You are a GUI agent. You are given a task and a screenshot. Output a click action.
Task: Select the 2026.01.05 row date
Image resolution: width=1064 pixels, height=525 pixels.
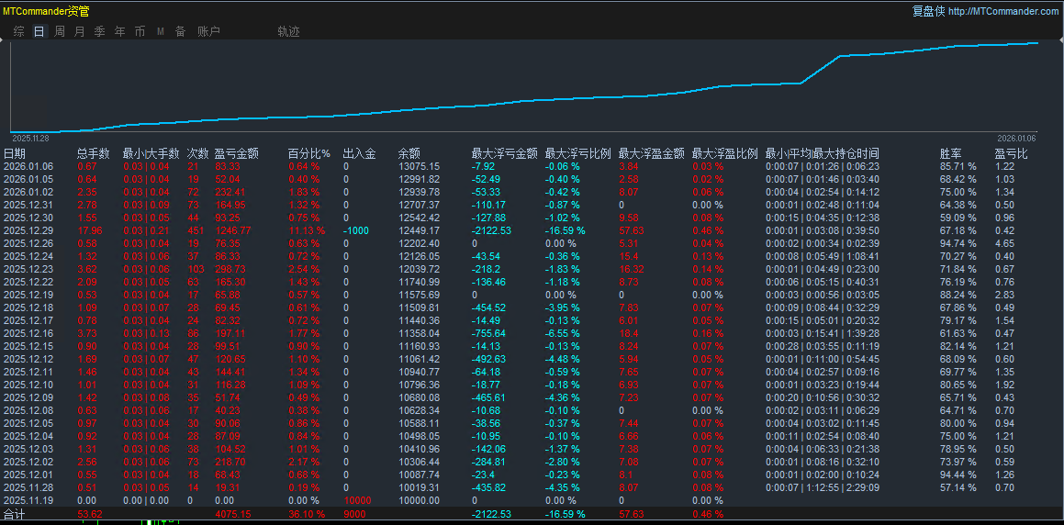tap(27, 179)
